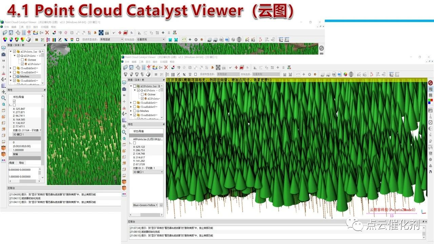
Task: Open 3D 窗口 1 dropdown in front window
Action: point(148,172)
